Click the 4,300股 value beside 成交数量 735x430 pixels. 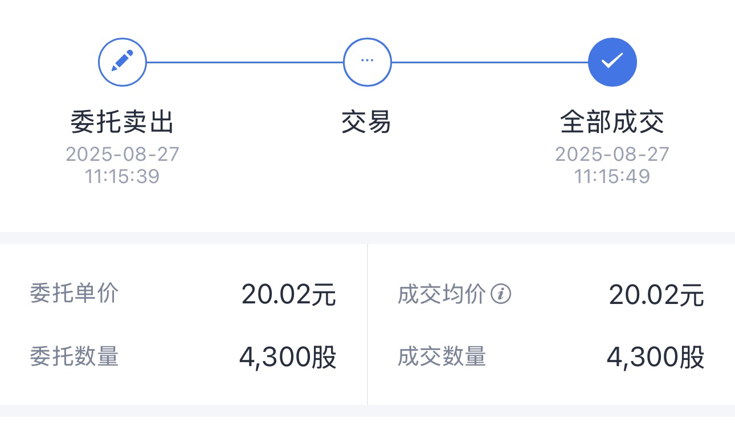point(655,358)
